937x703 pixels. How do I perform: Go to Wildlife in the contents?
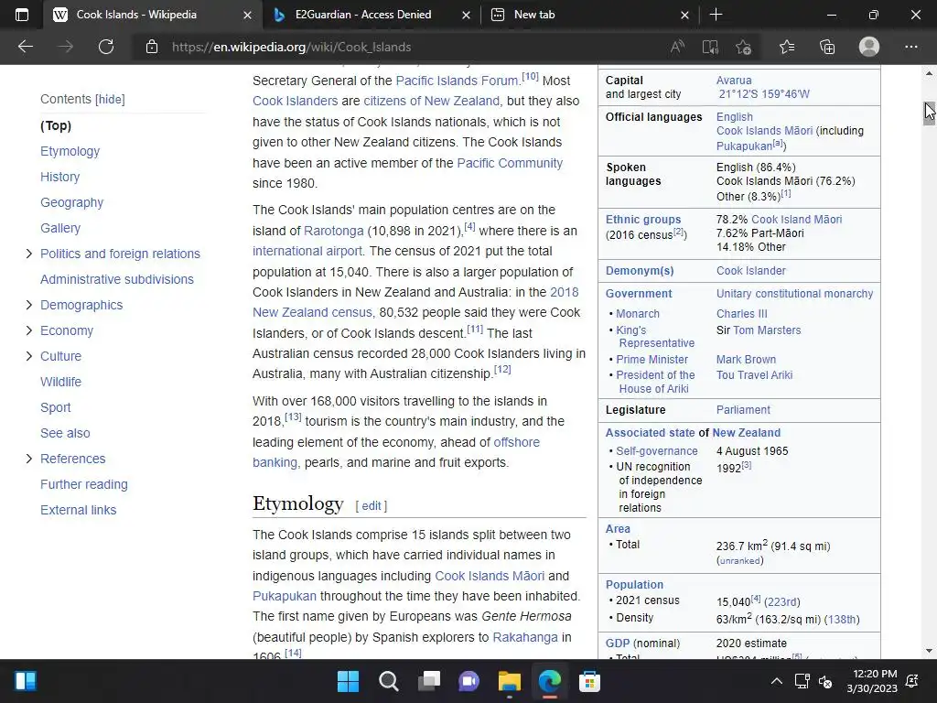coord(61,382)
